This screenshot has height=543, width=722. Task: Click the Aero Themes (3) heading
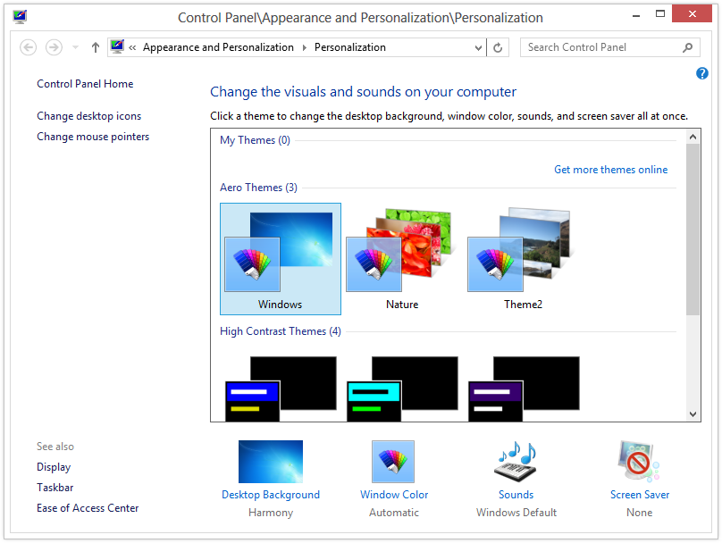[x=259, y=188]
